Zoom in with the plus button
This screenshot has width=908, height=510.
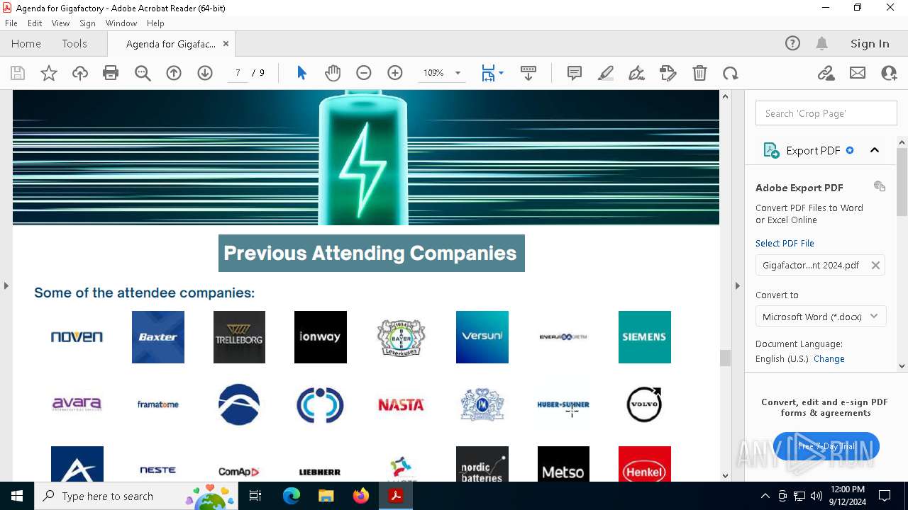(395, 73)
